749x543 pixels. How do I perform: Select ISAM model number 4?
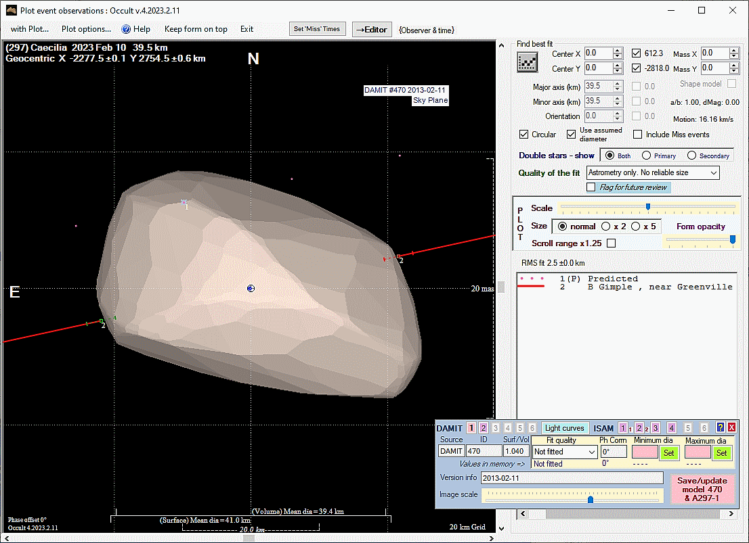(x=671, y=428)
